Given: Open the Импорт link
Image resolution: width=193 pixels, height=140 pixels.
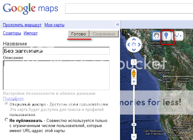Looking at the screenshot, I should click(x=31, y=33).
